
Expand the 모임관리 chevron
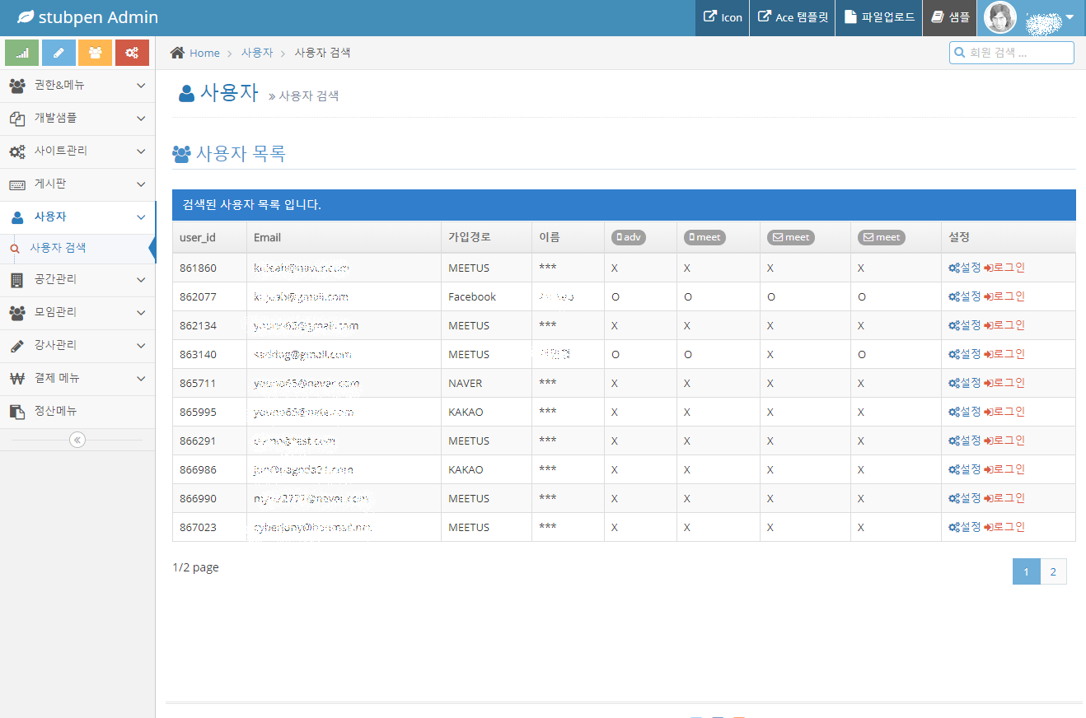[141, 313]
